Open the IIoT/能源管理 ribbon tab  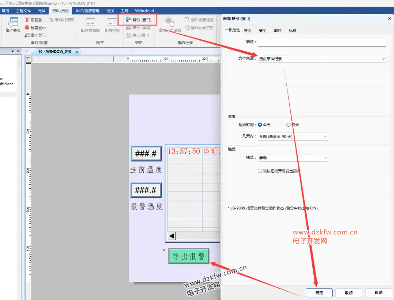click(88, 11)
